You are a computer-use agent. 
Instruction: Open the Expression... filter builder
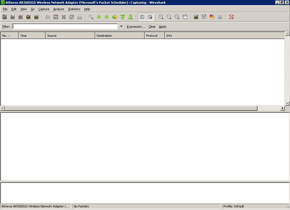pyautogui.click(x=136, y=27)
